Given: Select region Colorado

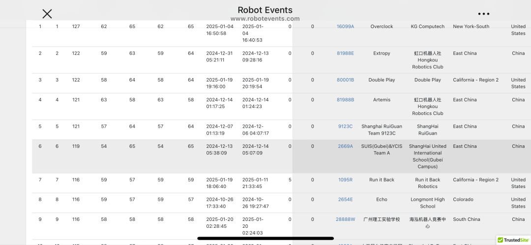Looking at the screenshot, I should click(463, 200).
